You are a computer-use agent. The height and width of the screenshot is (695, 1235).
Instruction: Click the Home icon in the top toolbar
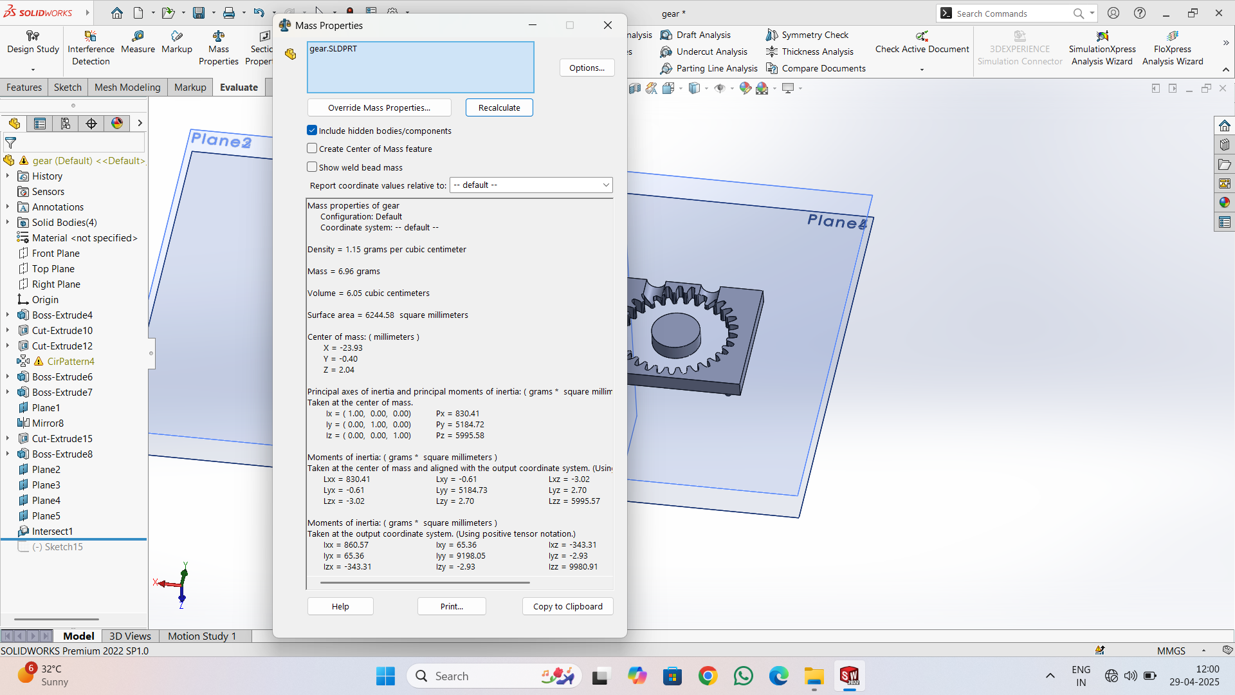point(116,13)
